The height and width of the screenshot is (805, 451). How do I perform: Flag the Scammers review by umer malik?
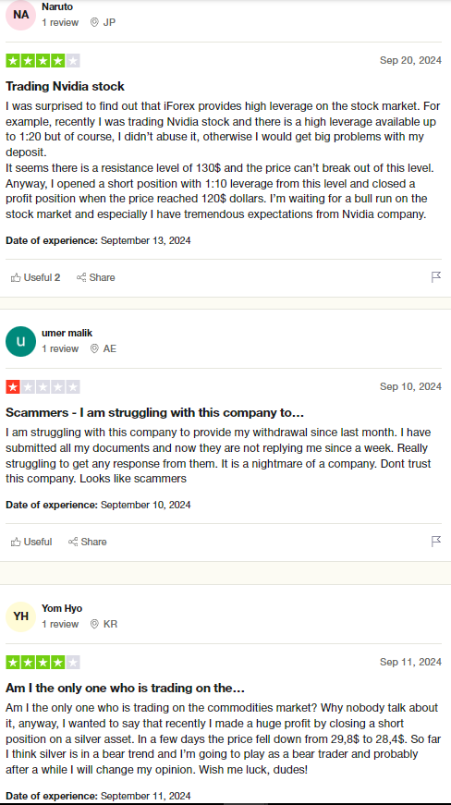coord(436,542)
